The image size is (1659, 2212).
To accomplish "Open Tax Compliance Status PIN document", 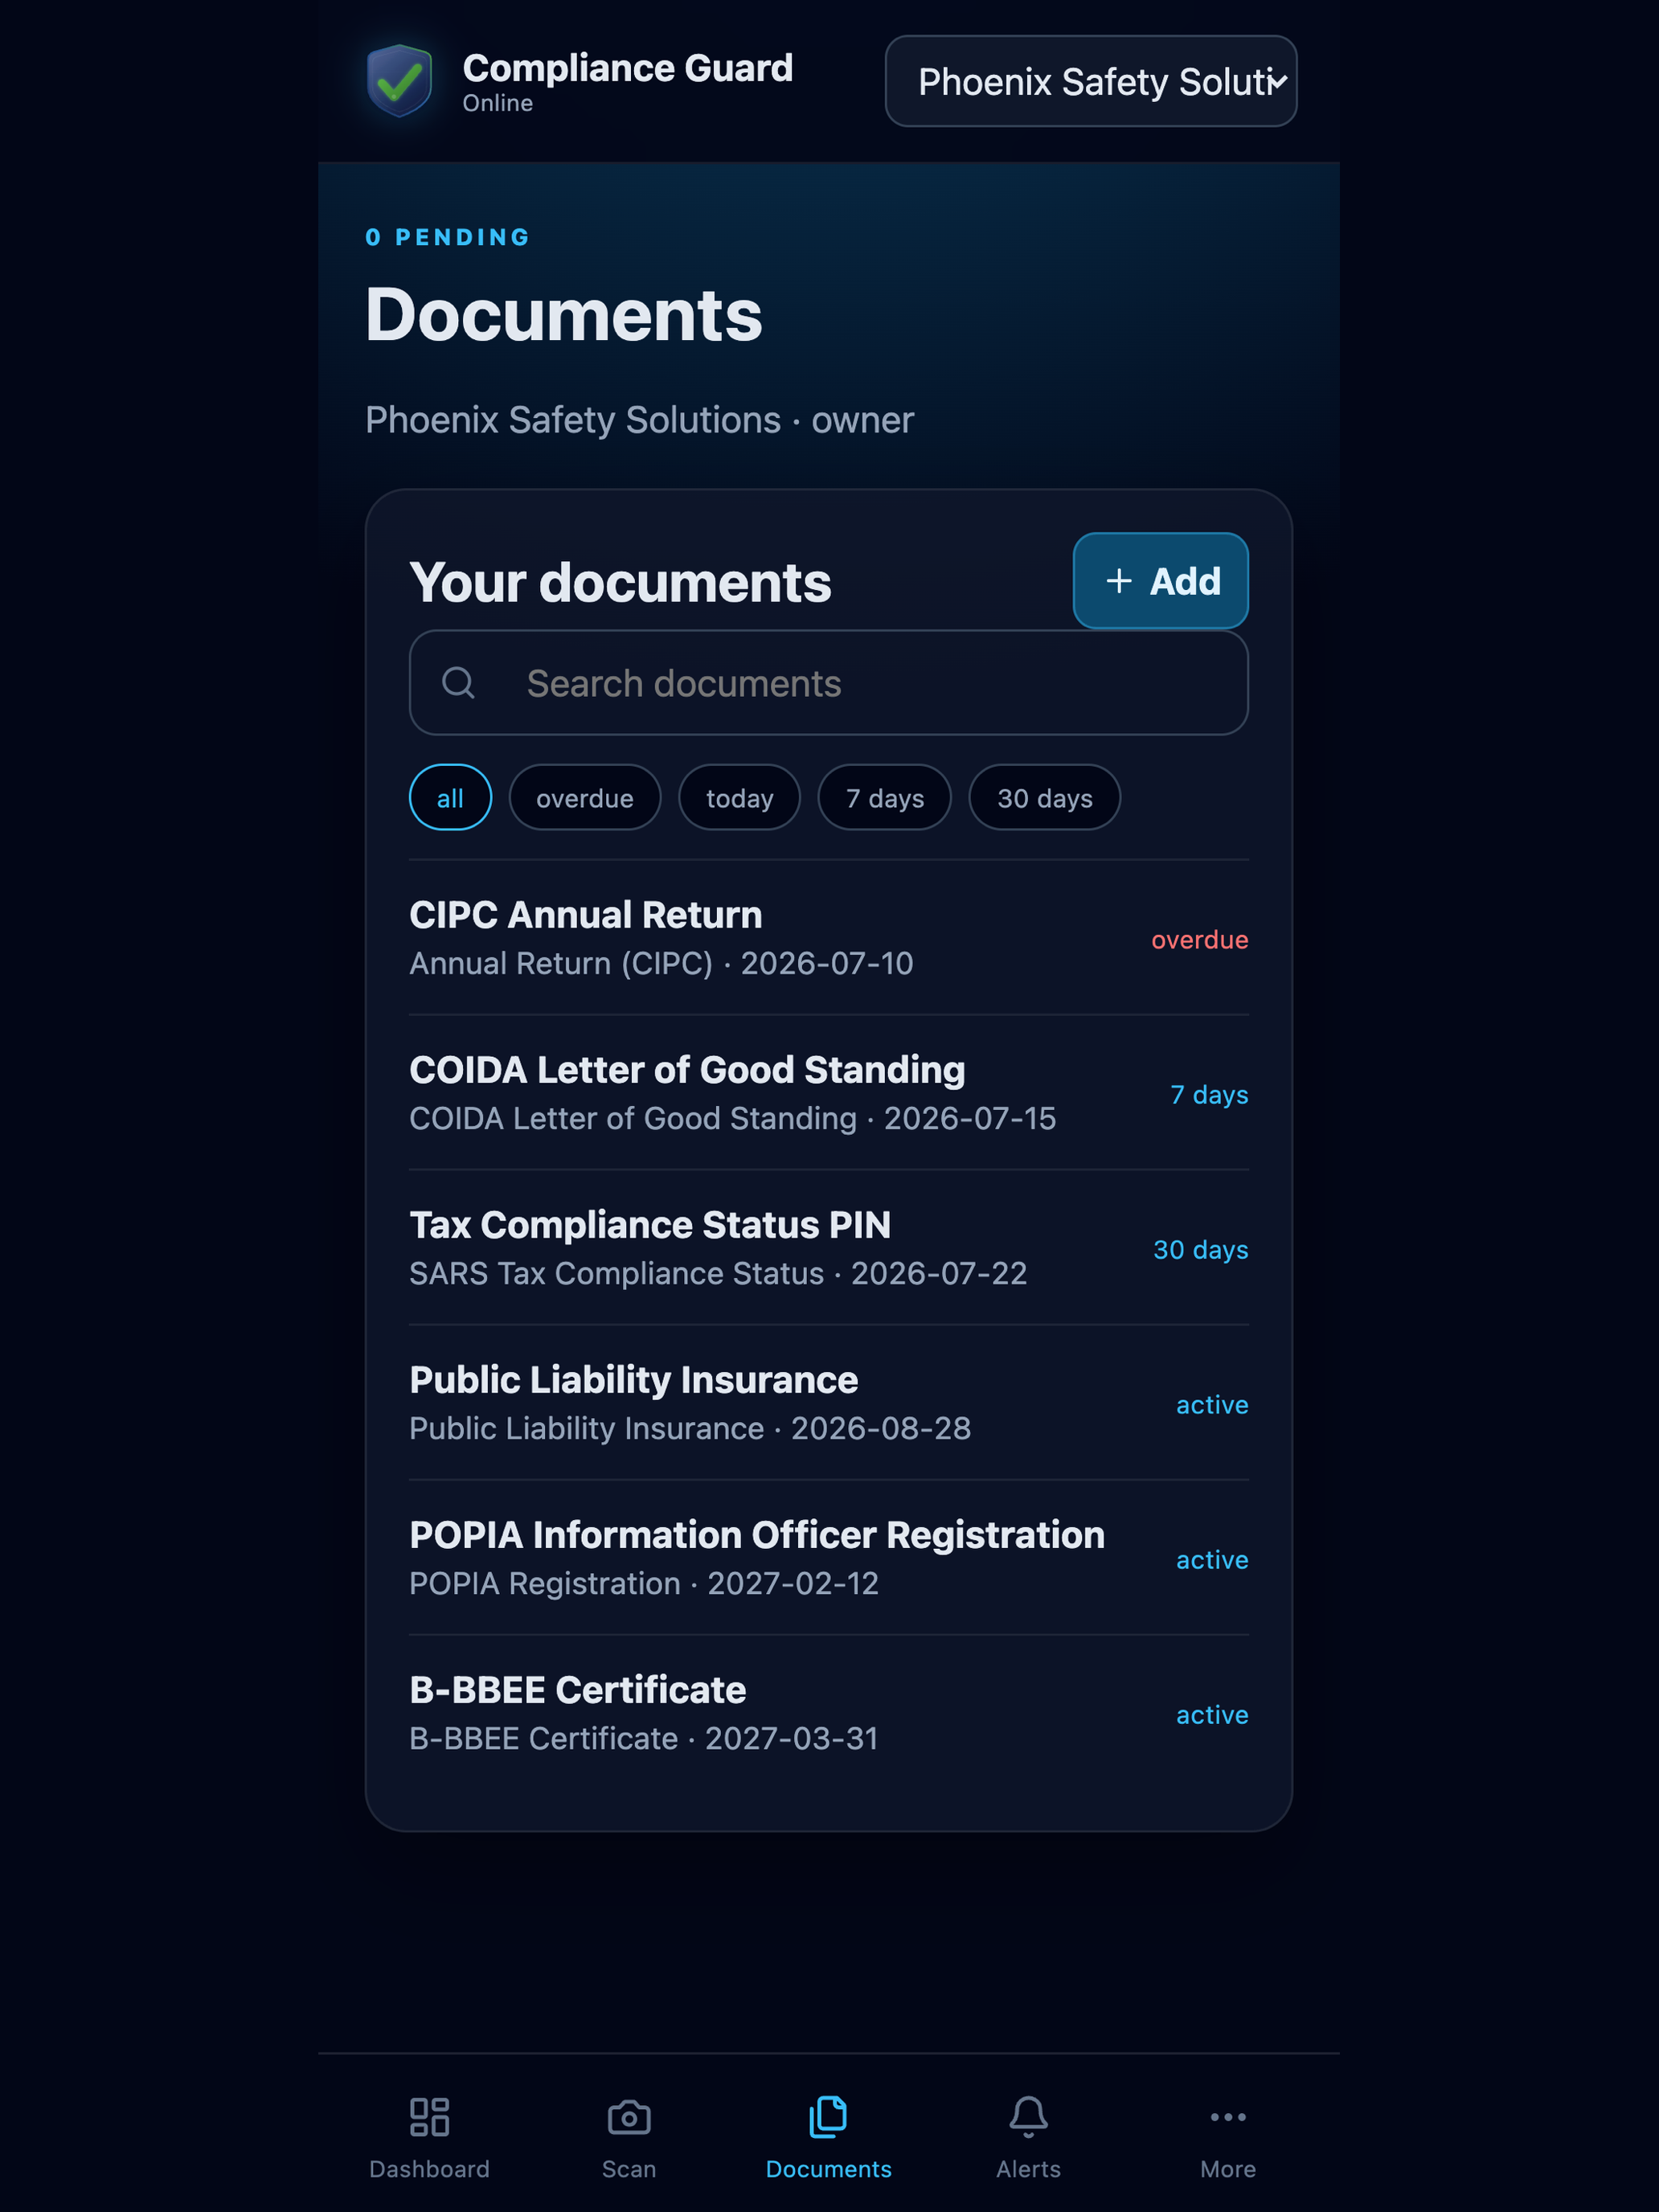I will 828,1248.
